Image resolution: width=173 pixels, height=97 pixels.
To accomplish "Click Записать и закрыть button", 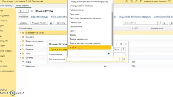I will click(58, 49).
